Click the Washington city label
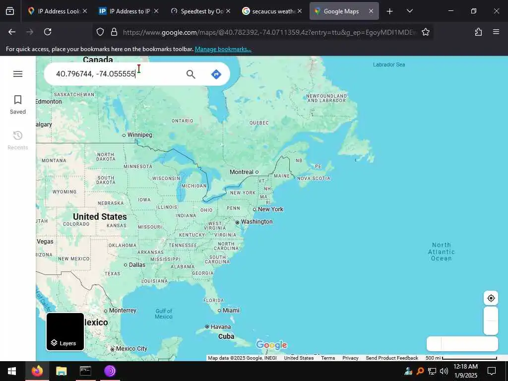Screen dimensions: 508x381 [256, 222]
